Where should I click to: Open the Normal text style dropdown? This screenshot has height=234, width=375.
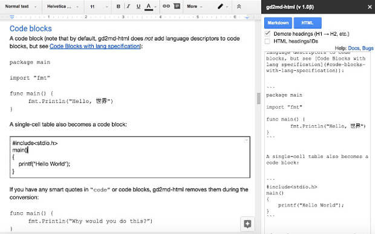21,7
